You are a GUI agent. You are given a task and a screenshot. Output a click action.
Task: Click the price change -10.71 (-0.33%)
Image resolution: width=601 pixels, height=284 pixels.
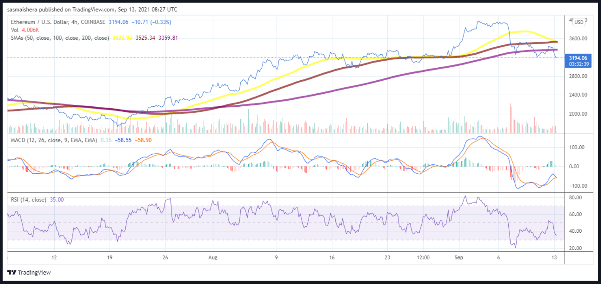pos(151,22)
